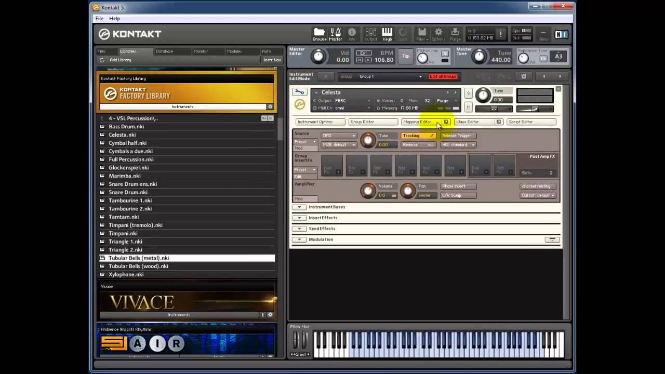Toggle Ext sync button
This screenshot has width=665, height=374.
(364, 53)
